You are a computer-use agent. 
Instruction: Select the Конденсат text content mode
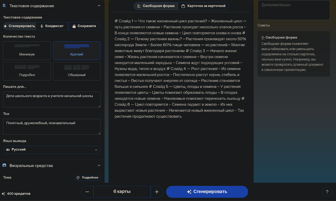52,26
